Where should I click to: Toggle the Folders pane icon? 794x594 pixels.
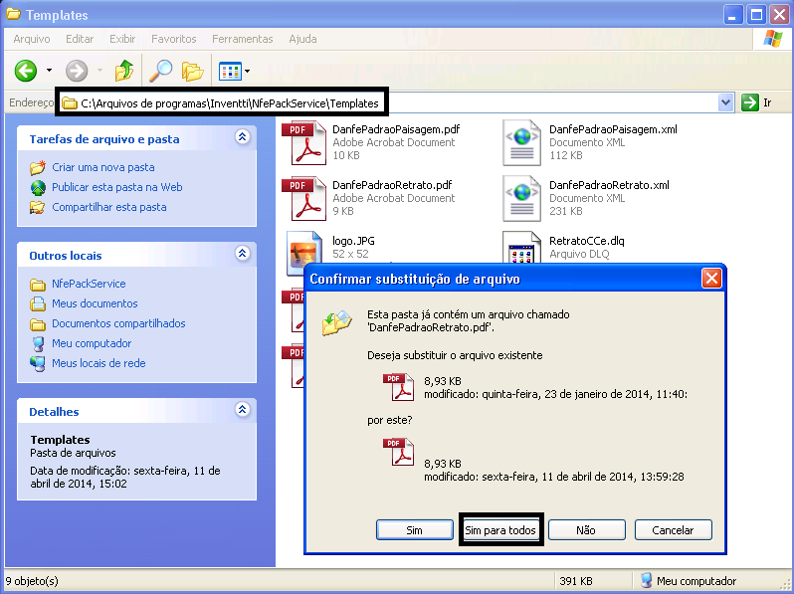[x=192, y=71]
